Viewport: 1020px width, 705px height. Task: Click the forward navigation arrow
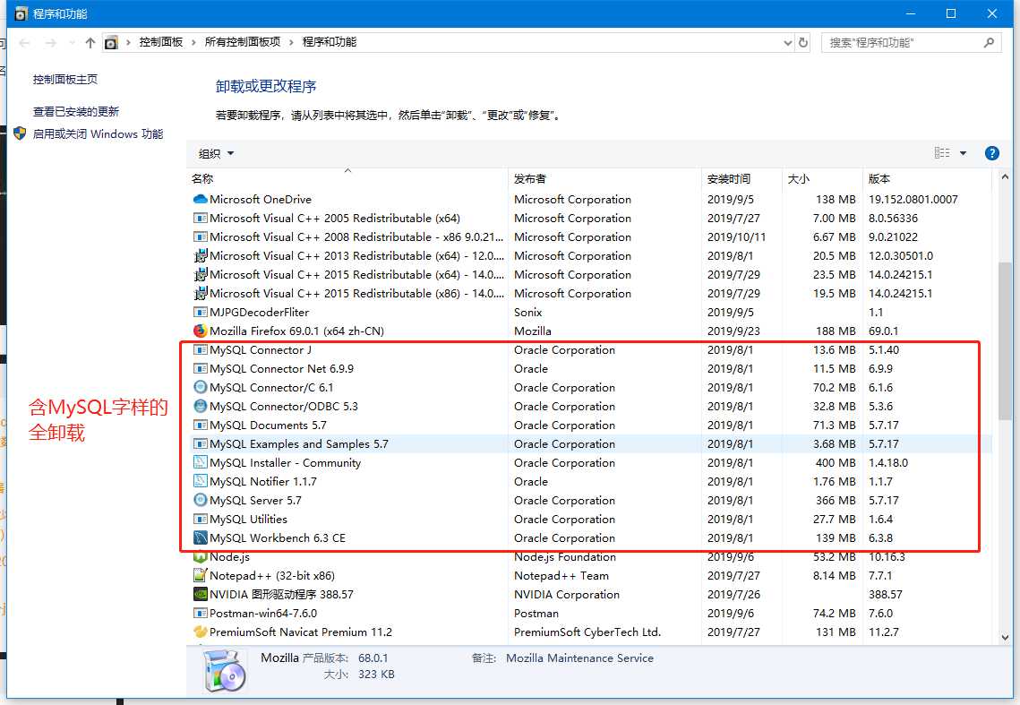[51, 43]
